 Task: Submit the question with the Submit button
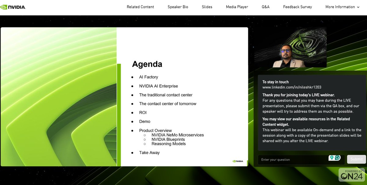(x=356, y=159)
